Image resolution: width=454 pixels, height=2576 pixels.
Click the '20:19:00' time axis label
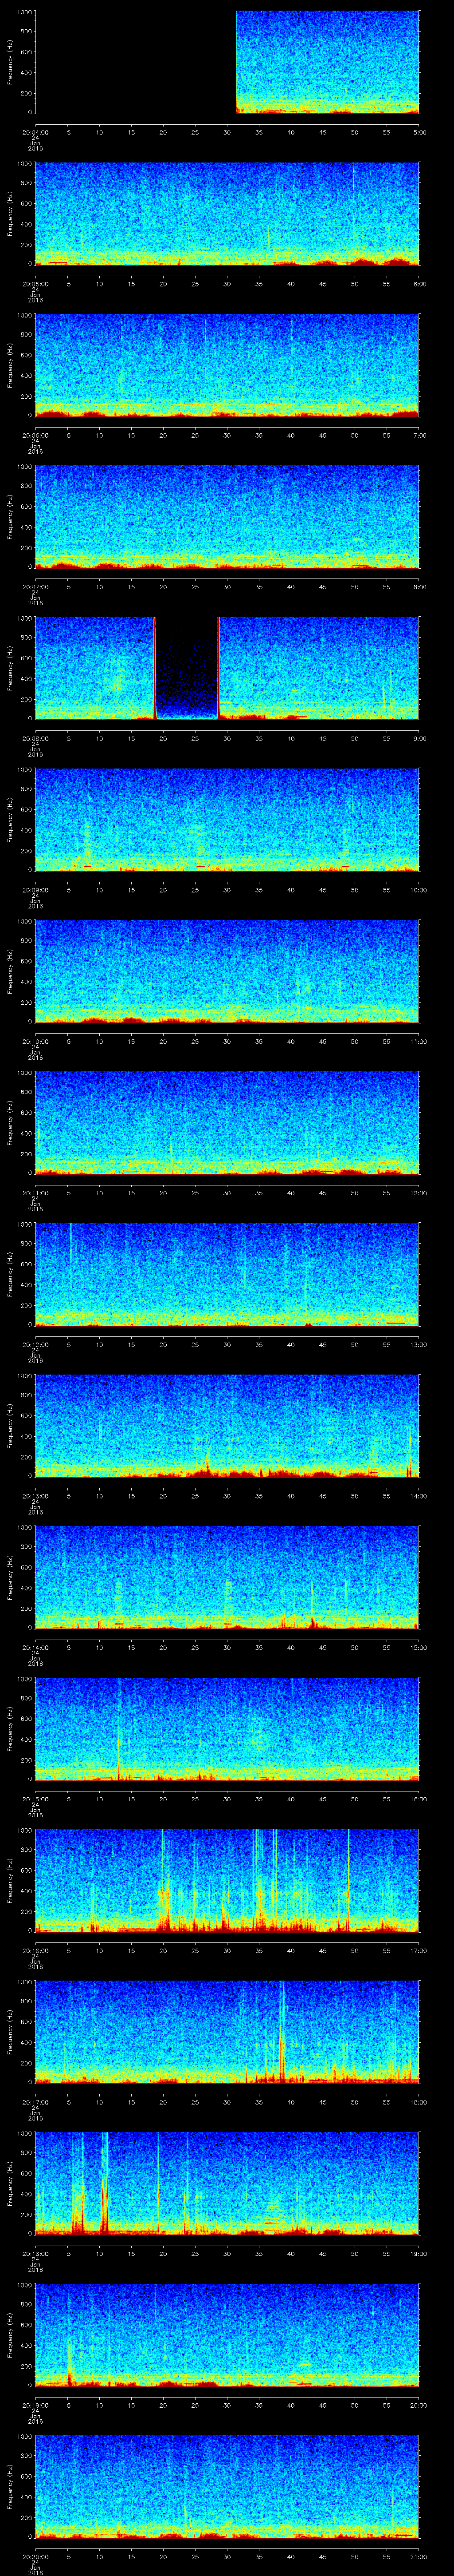[35, 2405]
